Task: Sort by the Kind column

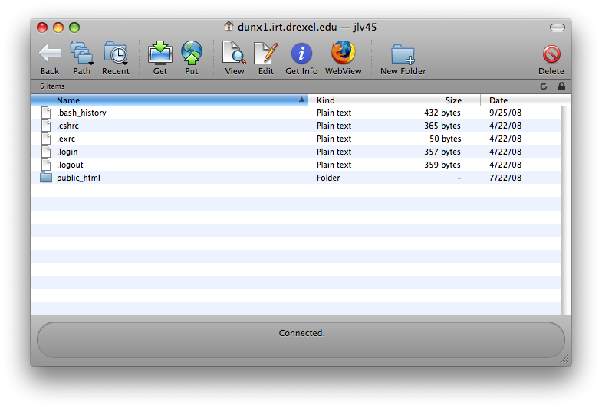Action: click(x=354, y=100)
